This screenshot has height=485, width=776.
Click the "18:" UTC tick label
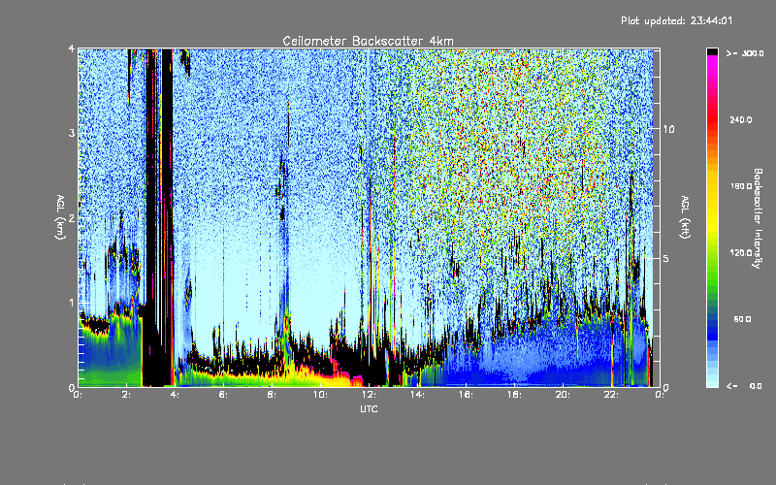(514, 395)
